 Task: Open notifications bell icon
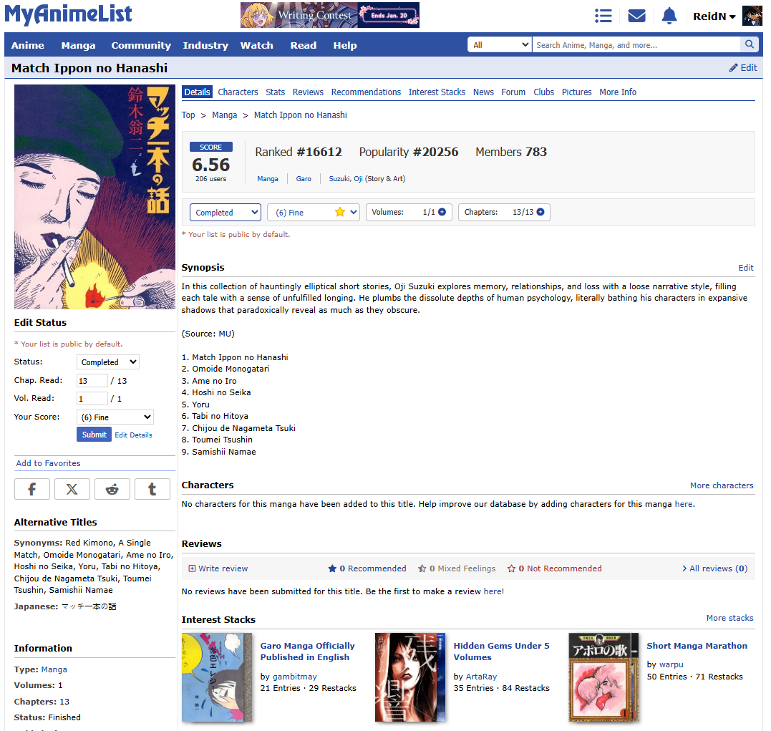pyautogui.click(x=669, y=16)
